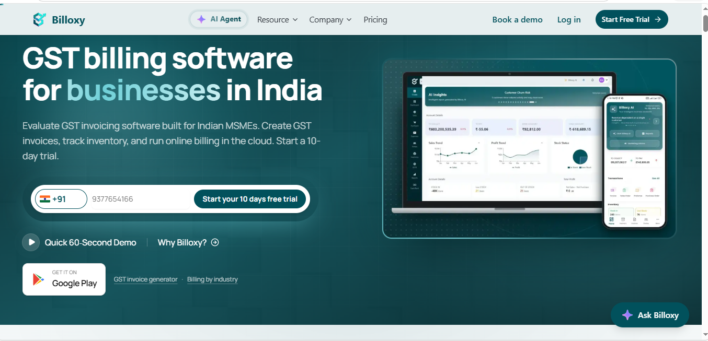The width and height of the screenshot is (708, 341).
Task: Open the Ask Billoxy chat assistant
Action: [x=650, y=315]
